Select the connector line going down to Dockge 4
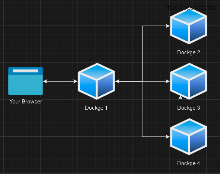The height and width of the screenshot is (174, 220). pyautogui.click(x=142, y=109)
